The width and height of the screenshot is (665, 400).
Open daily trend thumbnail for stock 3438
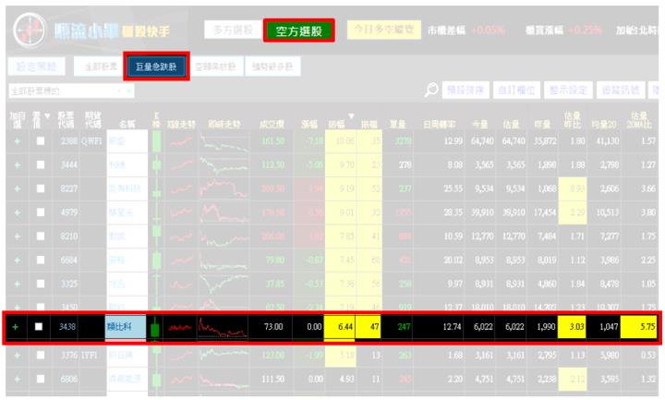[180, 327]
